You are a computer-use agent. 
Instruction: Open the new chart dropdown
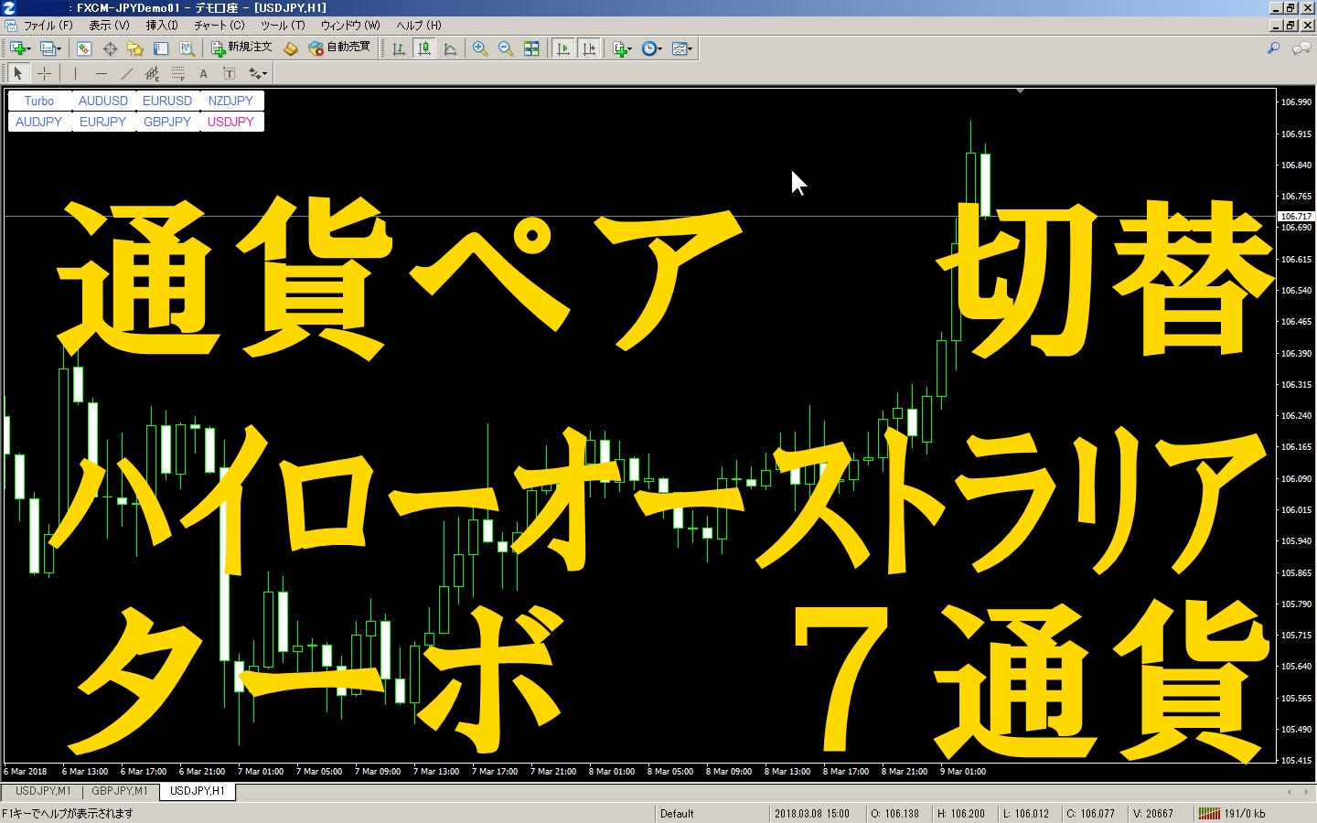click(20, 48)
